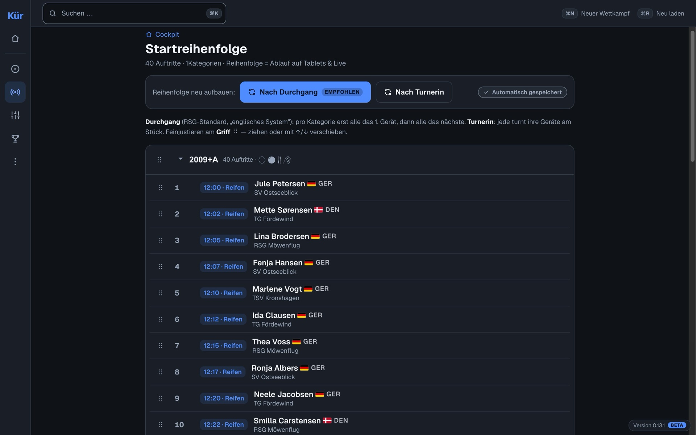
Task: Open the more options dots in the sidebar
Action: (15, 162)
